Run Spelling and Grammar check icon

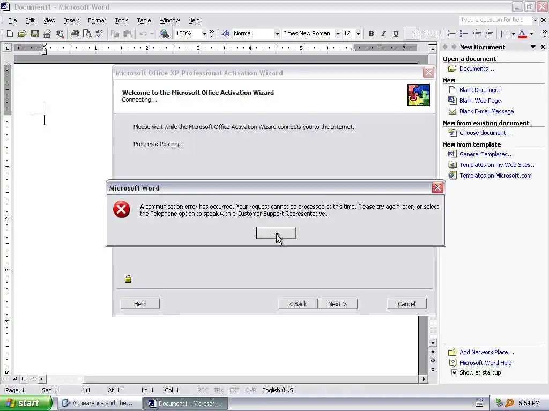(99, 34)
